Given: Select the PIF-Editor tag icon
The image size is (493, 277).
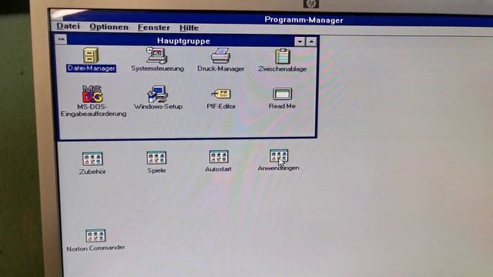Looking at the screenshot, I should [221, 94].
